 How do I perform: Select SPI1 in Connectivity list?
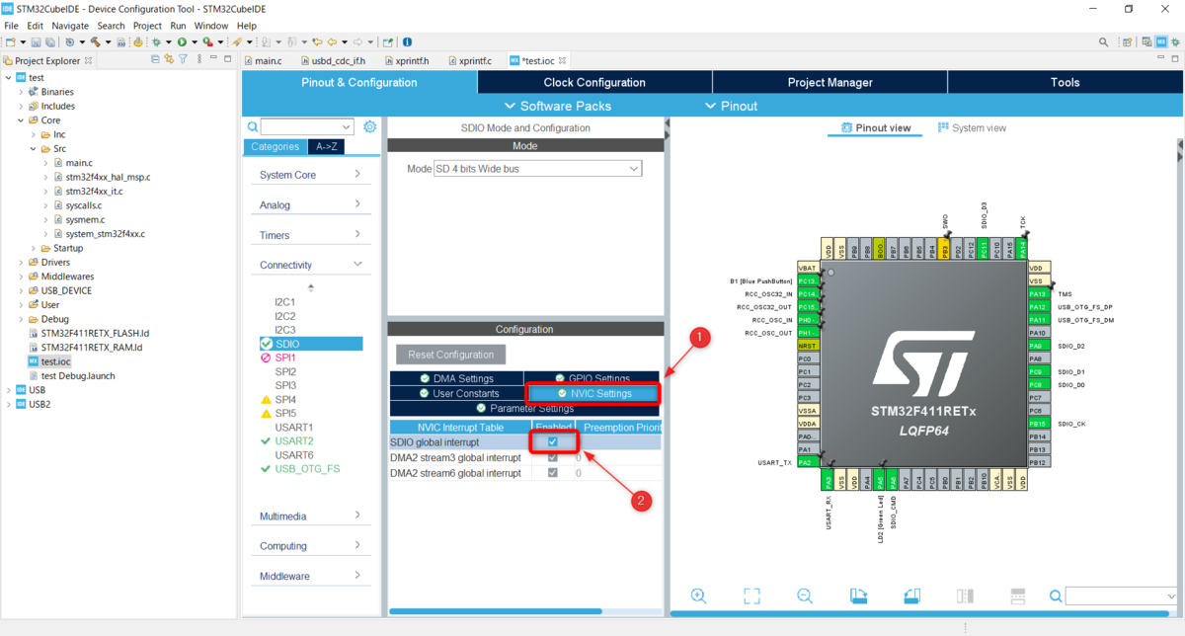point(285,358)
